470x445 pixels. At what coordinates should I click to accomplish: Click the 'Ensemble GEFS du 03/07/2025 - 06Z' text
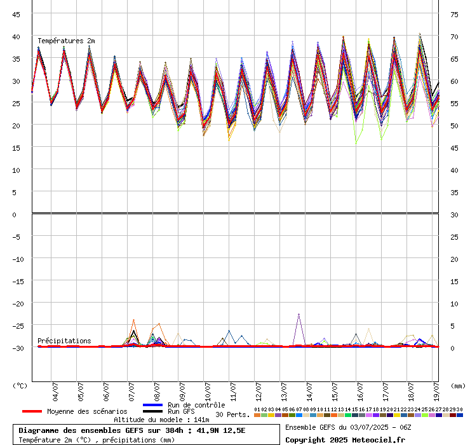click(x=348, y=427)
